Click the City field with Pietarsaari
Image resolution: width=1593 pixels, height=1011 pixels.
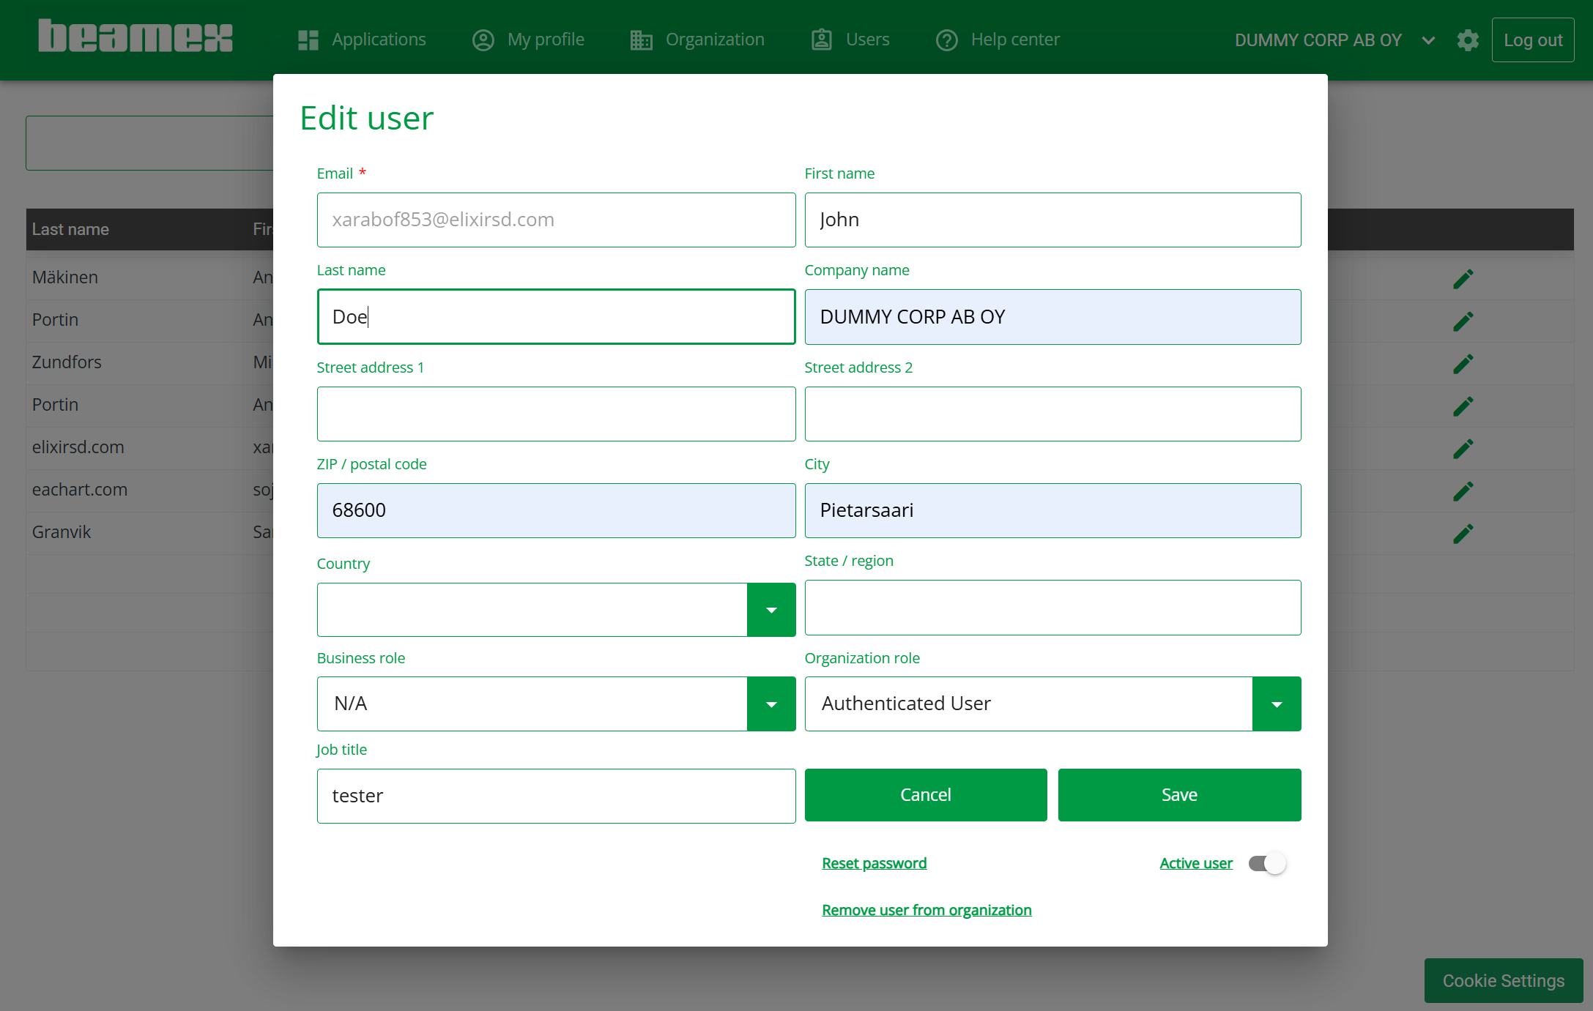(x=1053, y=510)
